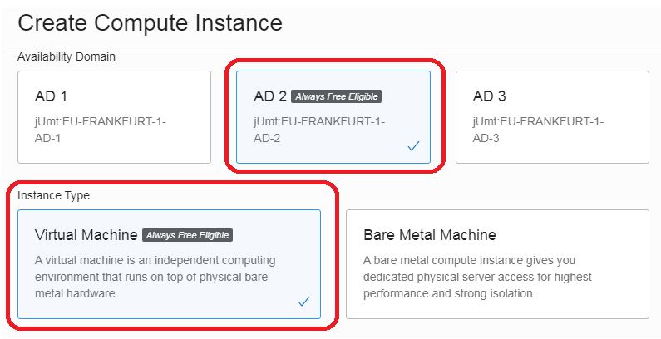Click the checkmark icon in Virtual Machine card
This screenshot has width=661, height=339.
coord(303,302)
